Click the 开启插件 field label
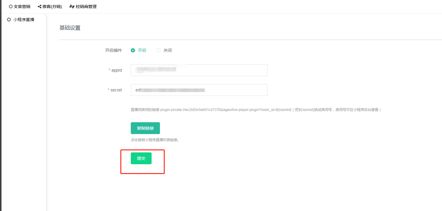 point(114,50)
